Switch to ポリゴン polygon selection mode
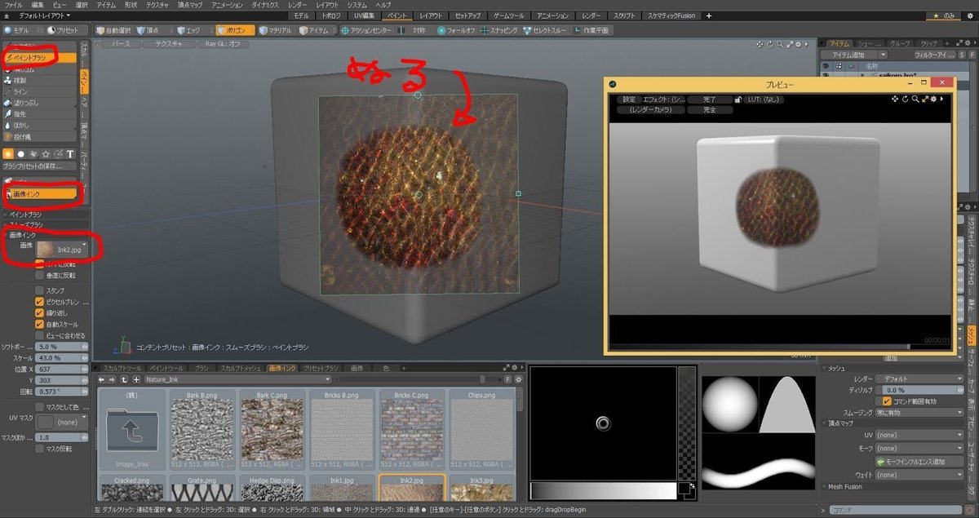The height and width of the screenshot is (518, 979). 236,30
